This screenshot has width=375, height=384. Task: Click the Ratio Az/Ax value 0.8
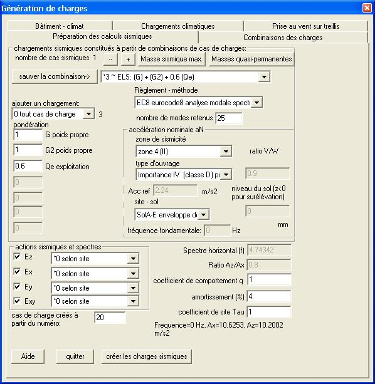(269, 265)
